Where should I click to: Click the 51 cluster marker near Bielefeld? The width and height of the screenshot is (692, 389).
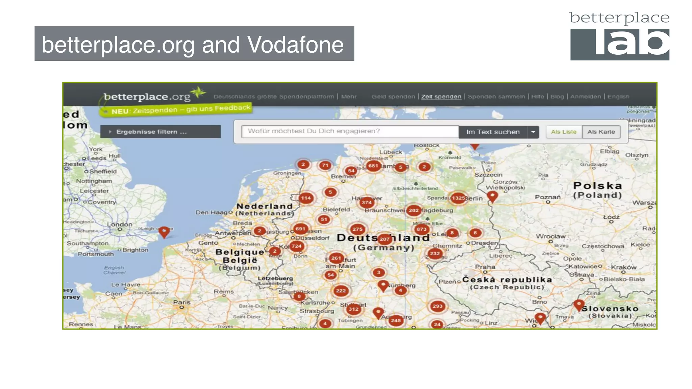(x=324, y=219)
